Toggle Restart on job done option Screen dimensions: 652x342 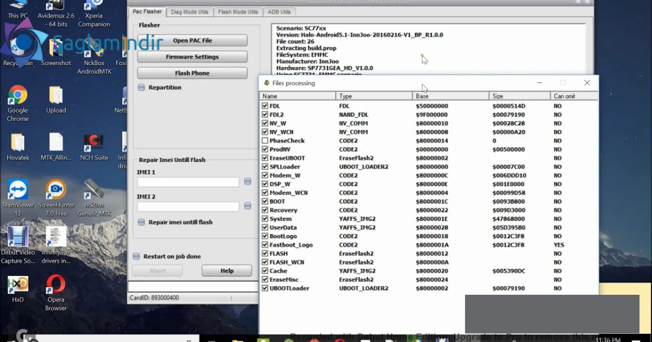[x=136, y=256]
